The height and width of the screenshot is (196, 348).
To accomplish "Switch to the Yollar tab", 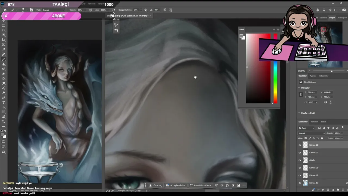I will tap(323, 122).
